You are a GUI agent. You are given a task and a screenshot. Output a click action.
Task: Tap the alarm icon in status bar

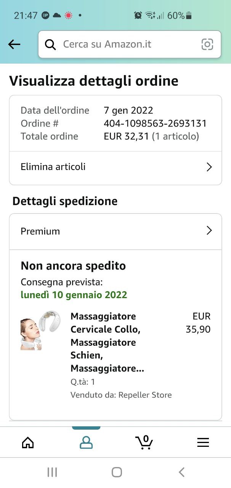(x=138, y=16)
